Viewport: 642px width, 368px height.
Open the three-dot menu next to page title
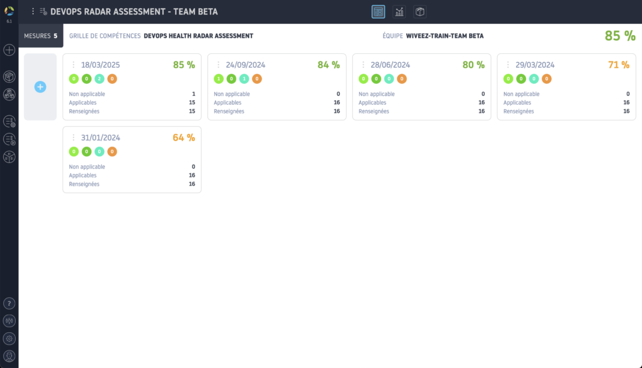[x=33, y=11]
